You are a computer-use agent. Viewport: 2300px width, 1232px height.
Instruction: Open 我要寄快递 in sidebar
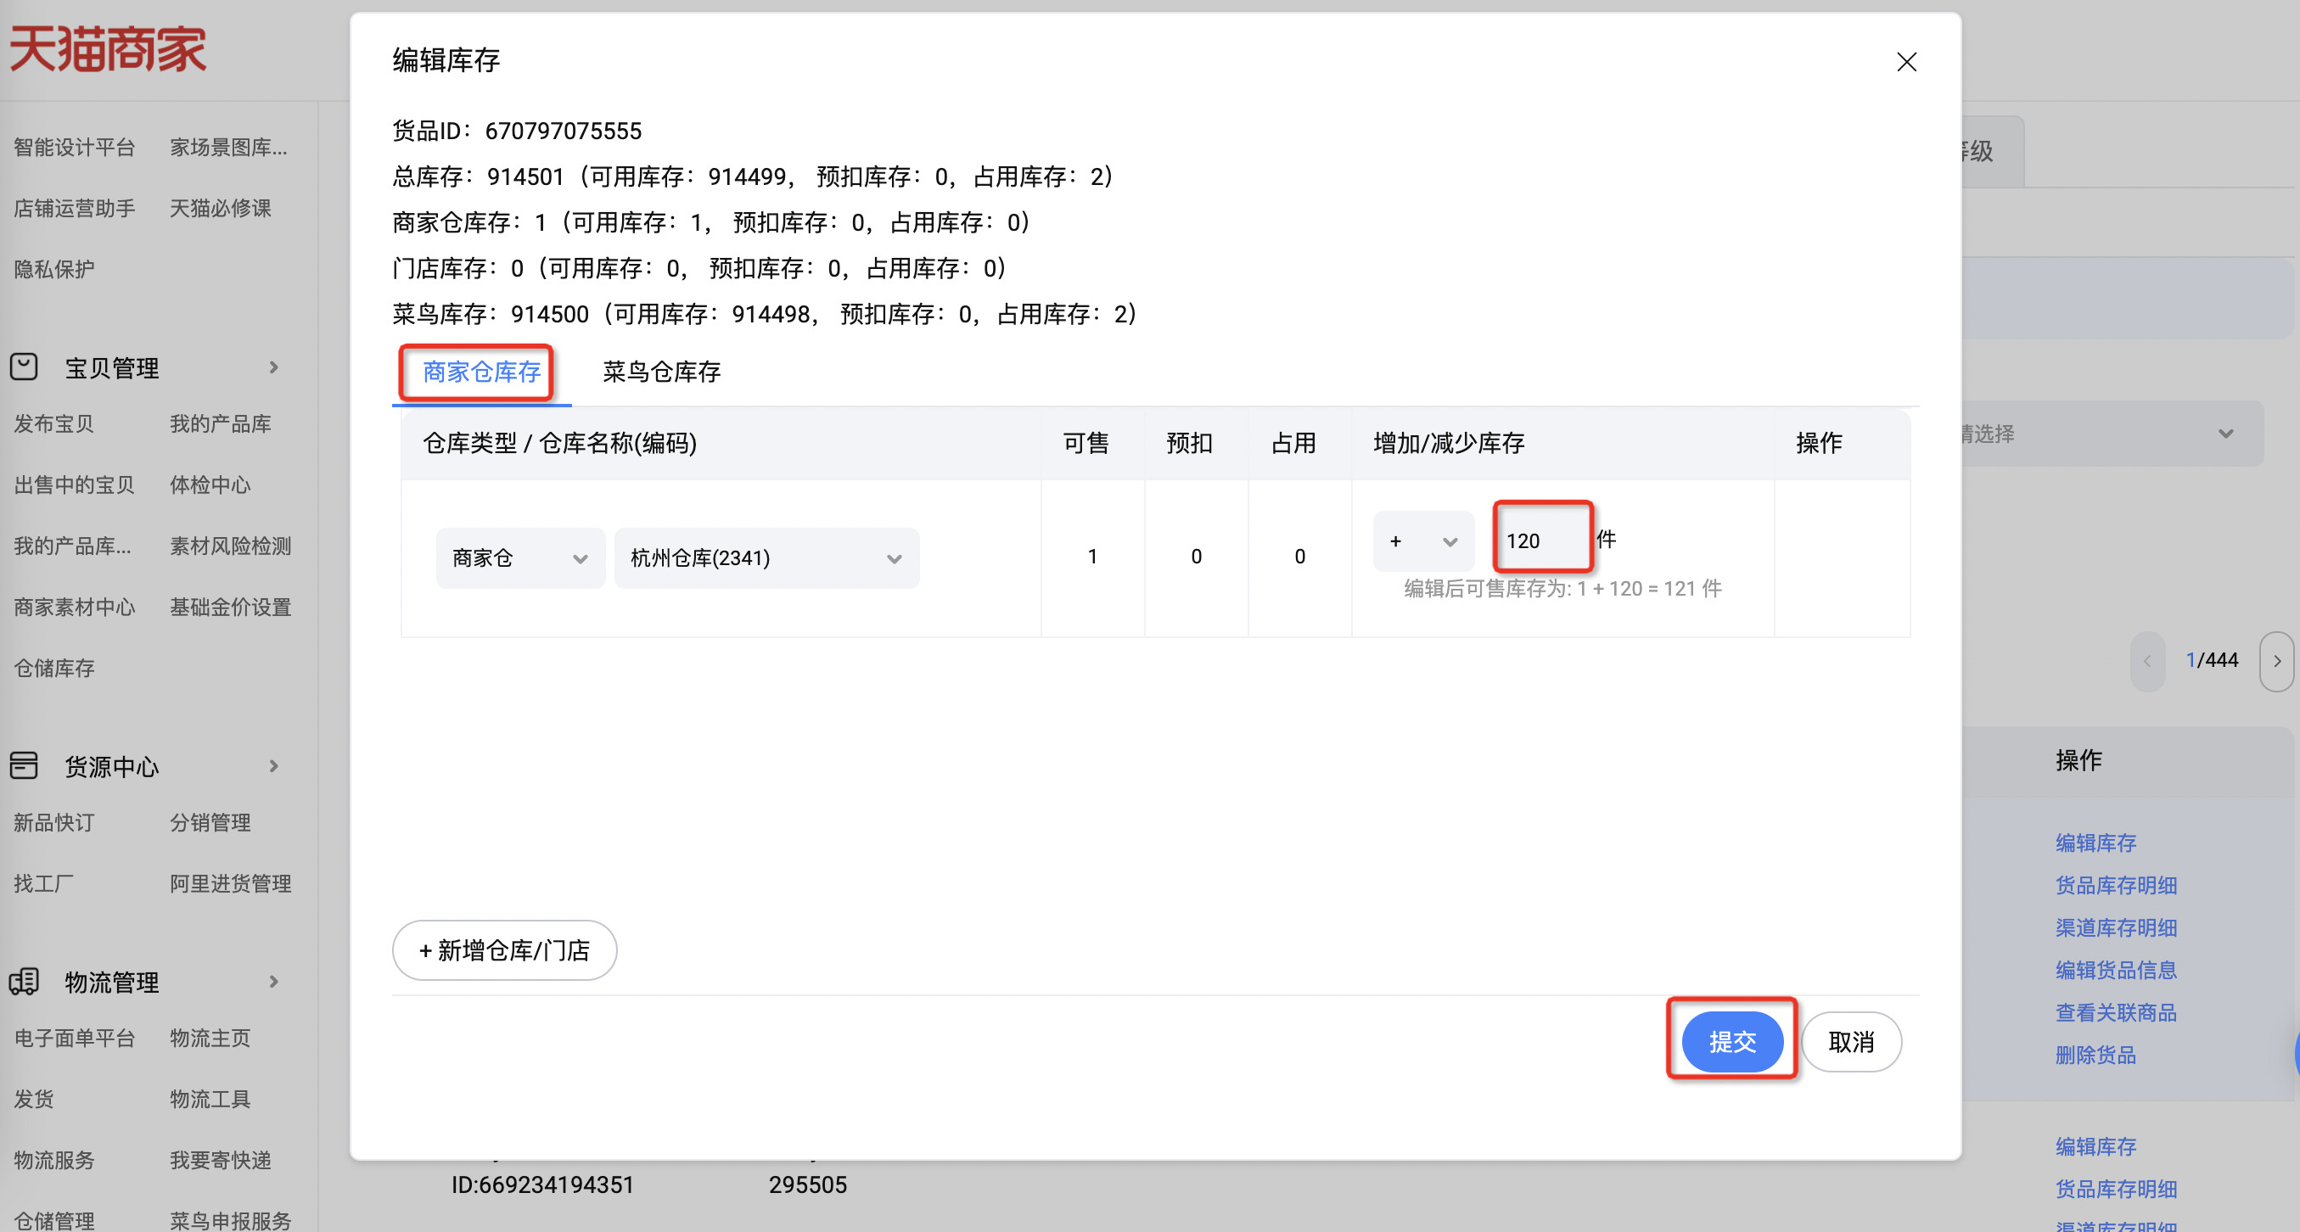(x=221, y=1160)
